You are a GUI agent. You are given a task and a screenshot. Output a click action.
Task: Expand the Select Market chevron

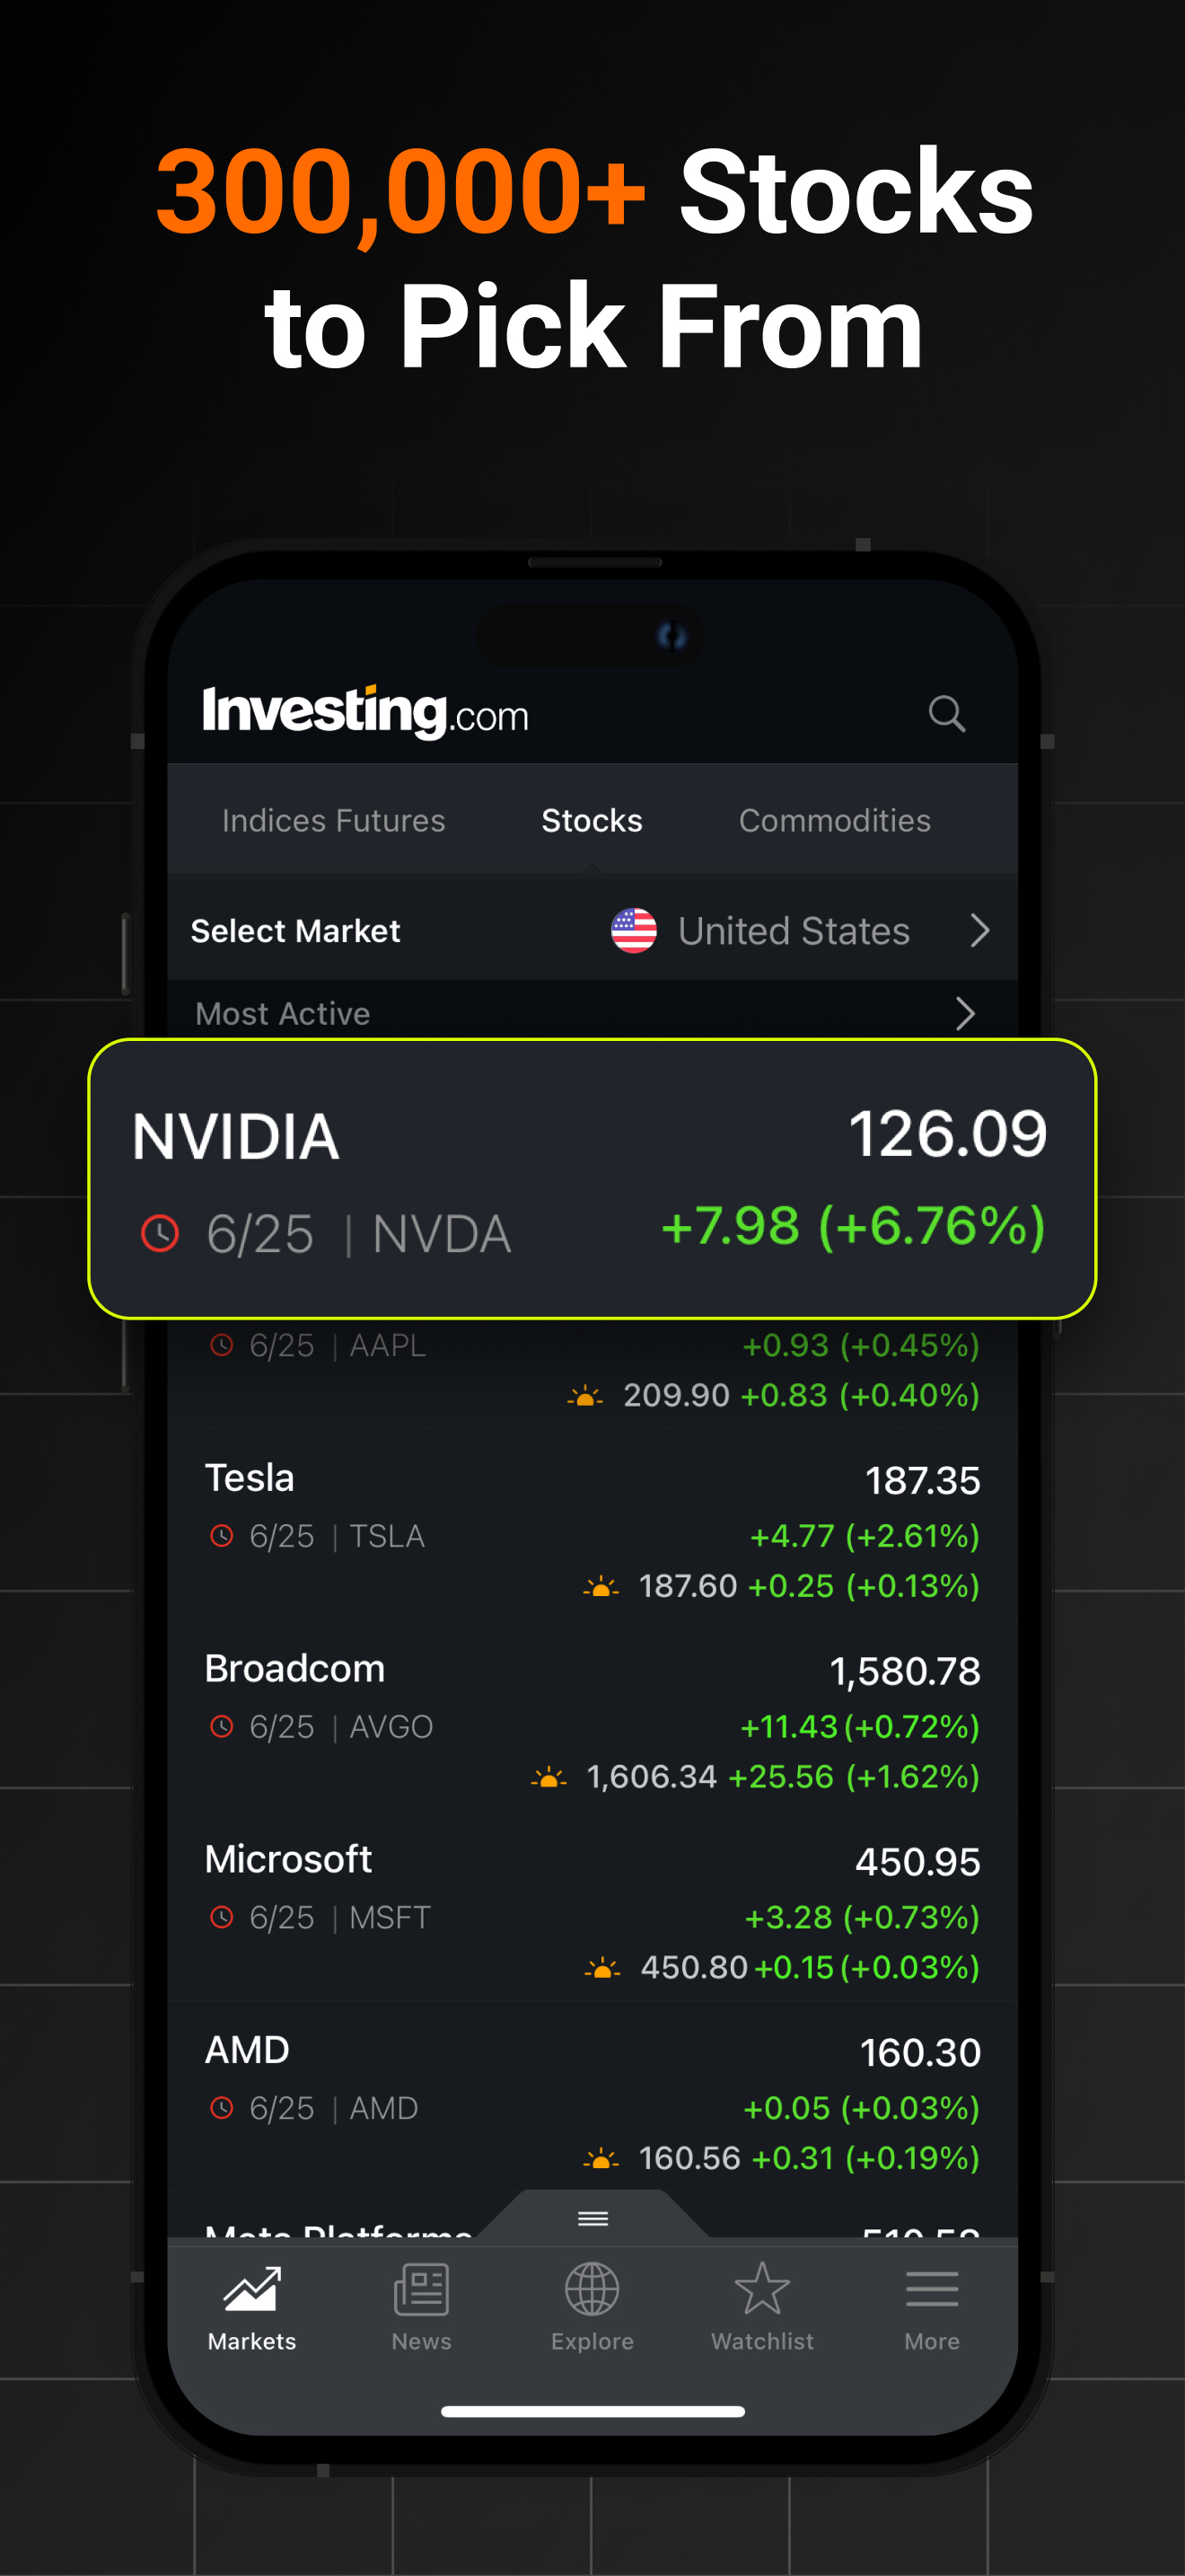click(980, 931)
